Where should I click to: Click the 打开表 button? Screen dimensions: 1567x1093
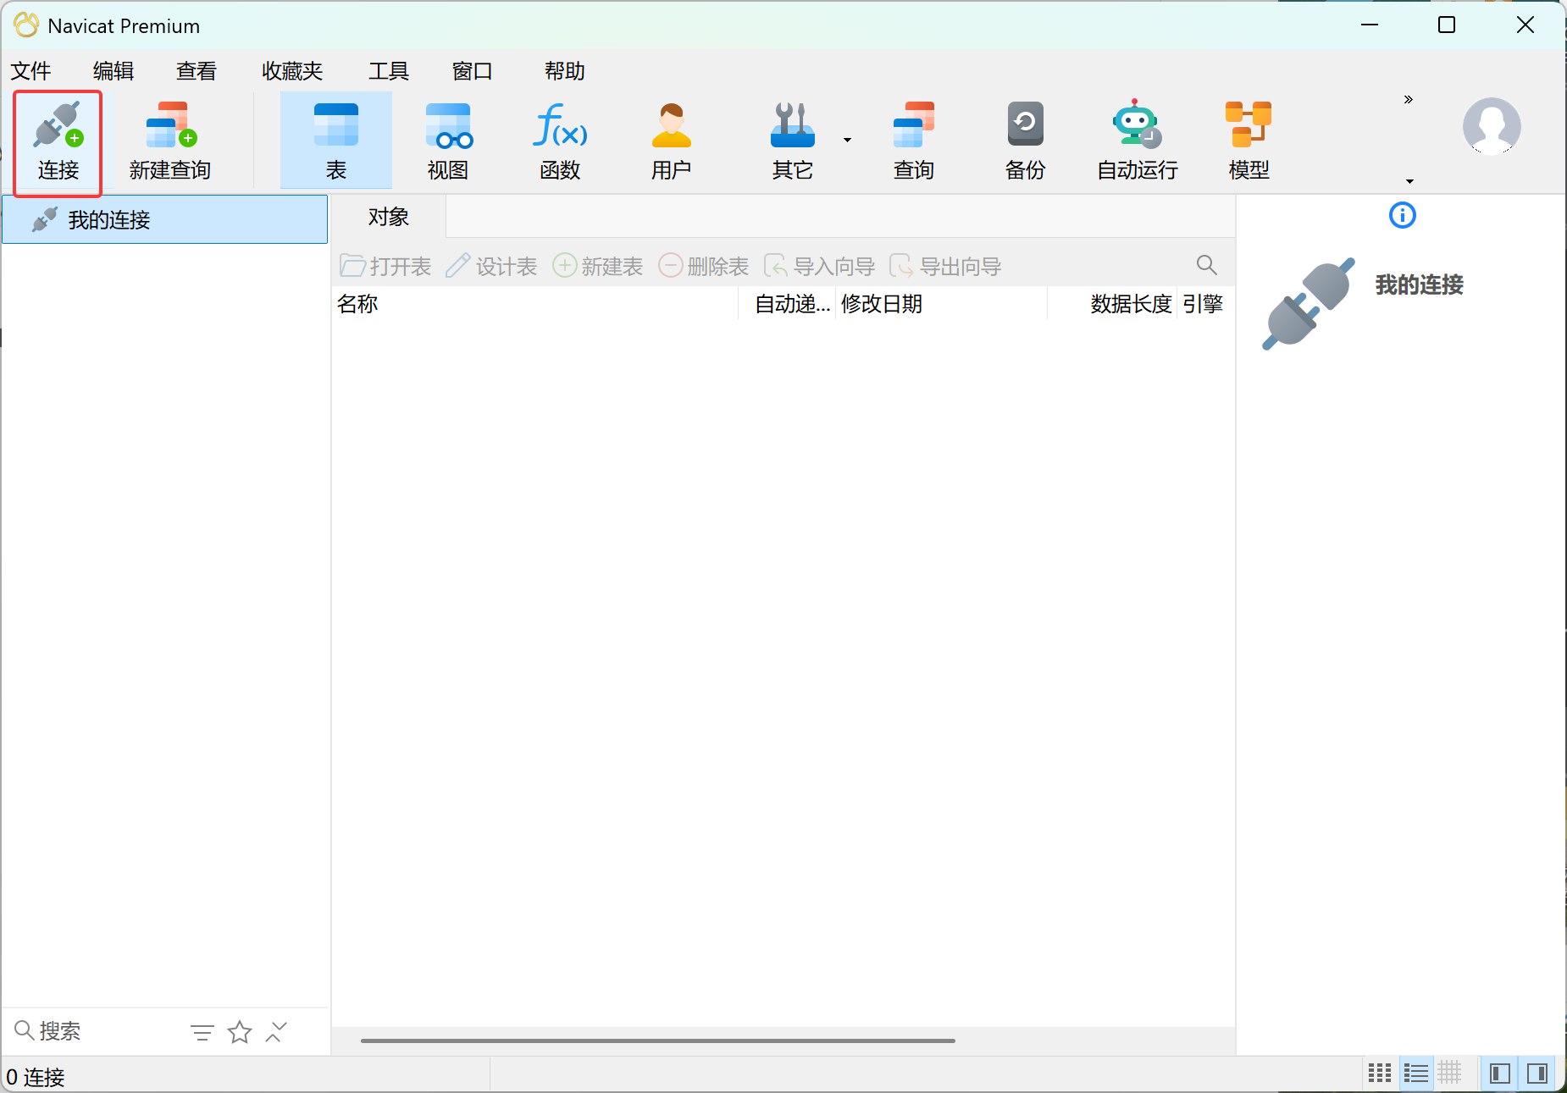[385, 267]
